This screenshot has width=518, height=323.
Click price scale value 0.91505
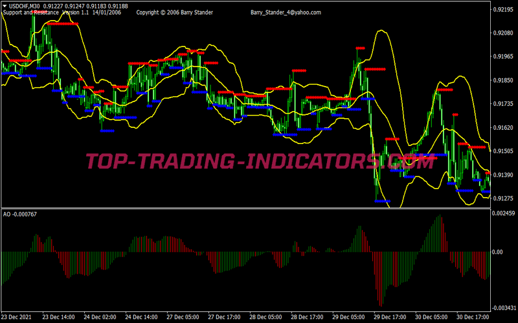point(504,151)
